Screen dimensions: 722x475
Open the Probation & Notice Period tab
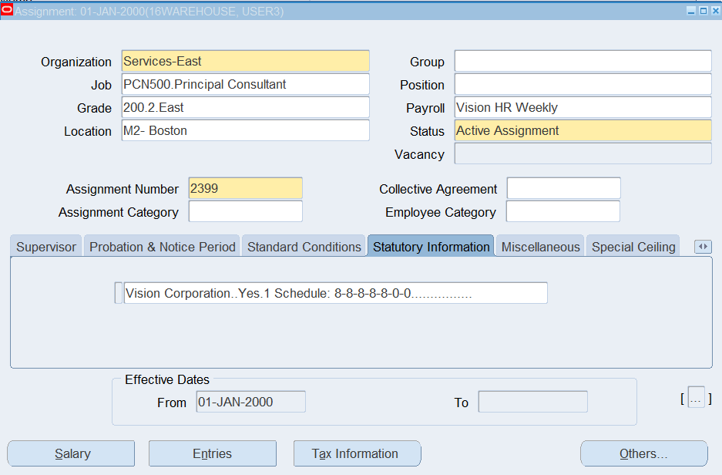click(162, 247)
